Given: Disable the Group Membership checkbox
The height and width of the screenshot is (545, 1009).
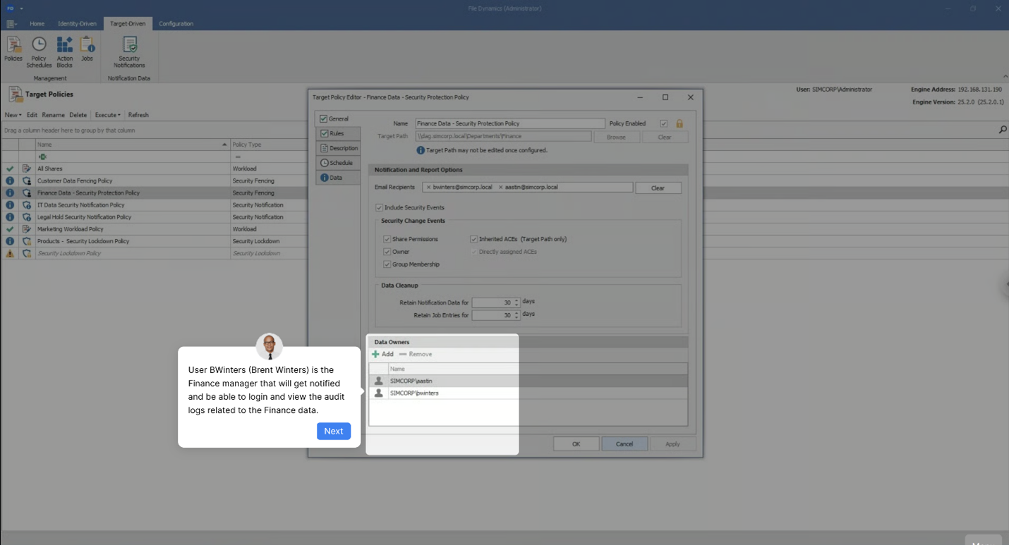Looking at the screenshot, I should click(387, 264).
